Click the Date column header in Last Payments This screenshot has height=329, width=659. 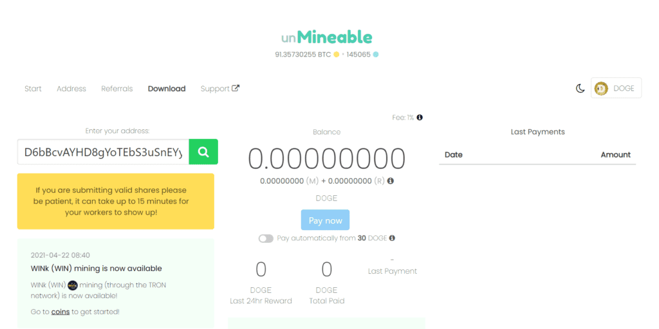(454, 155)
